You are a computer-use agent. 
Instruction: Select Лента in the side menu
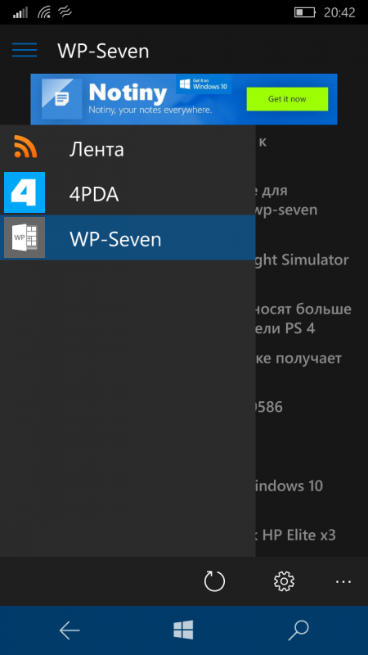[x=128, y=148]
